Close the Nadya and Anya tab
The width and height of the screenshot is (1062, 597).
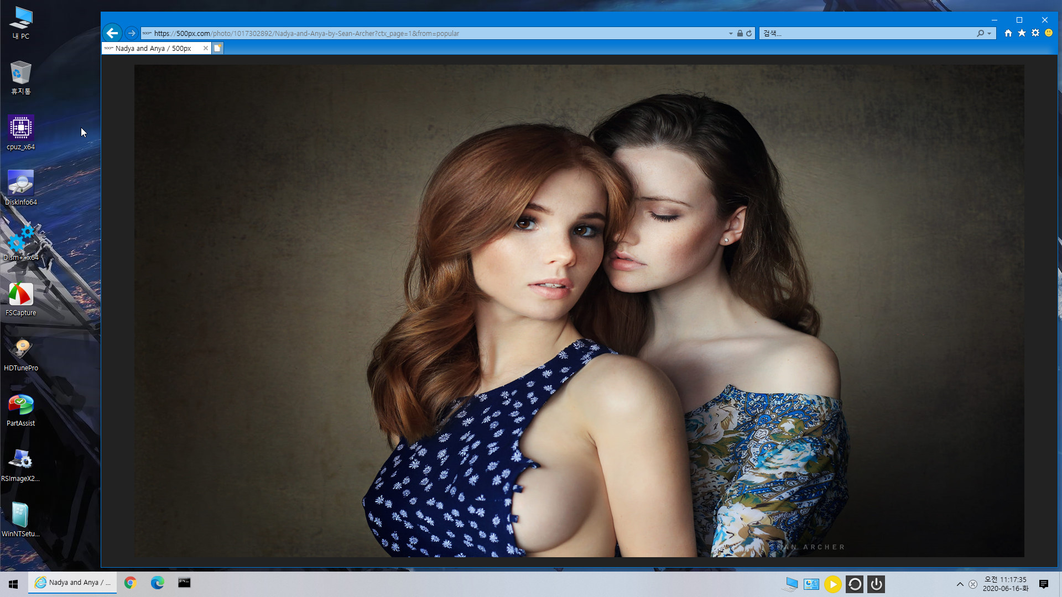[206, 48]
